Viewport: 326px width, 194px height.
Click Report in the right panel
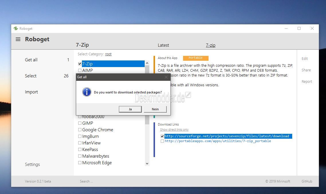[x=307, y=81]
